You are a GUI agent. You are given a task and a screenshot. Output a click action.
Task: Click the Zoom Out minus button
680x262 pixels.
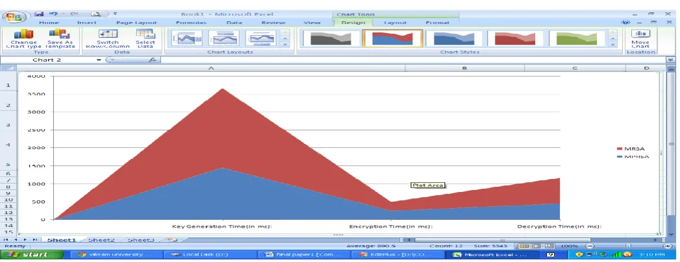click(x=590, y=246)
